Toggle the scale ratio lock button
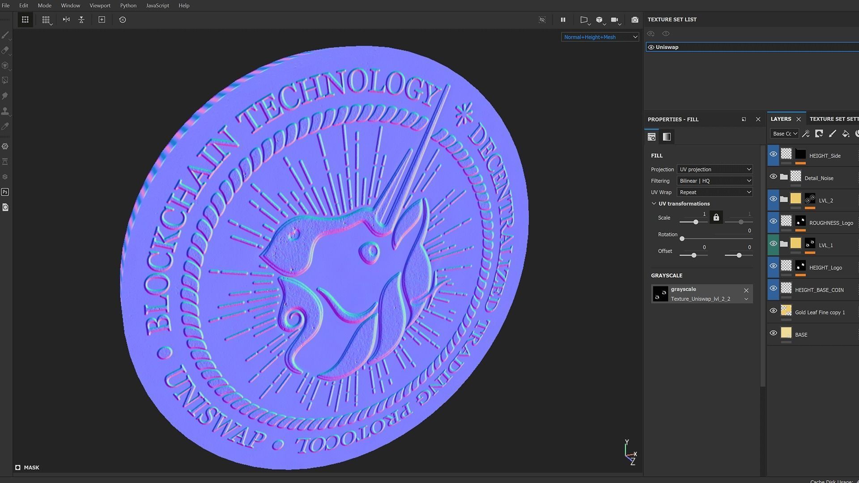The width and height of the screenshot is (859, 483). [716, 218]
